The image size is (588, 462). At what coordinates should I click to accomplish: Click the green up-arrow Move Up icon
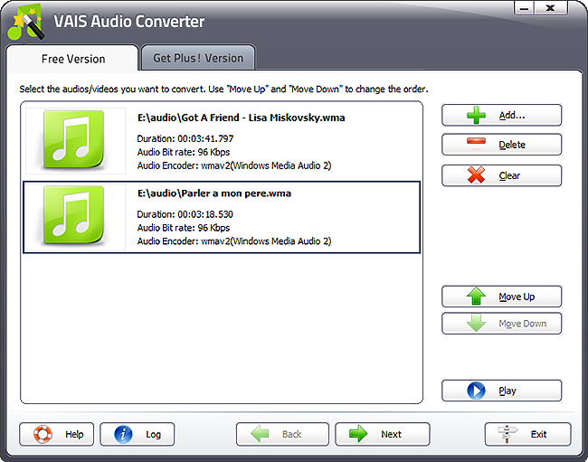(476, 296)
